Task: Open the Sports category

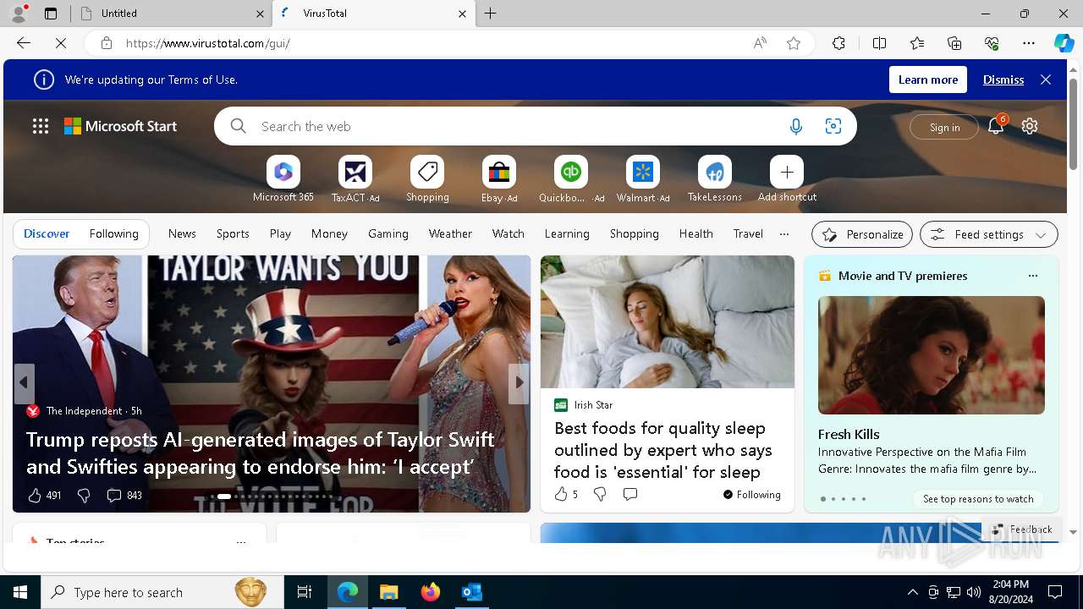Action: pos(233,233)
